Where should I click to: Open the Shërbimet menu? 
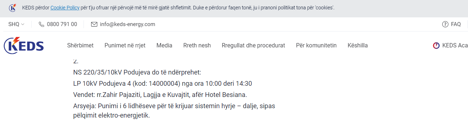[x=80, y=46]
